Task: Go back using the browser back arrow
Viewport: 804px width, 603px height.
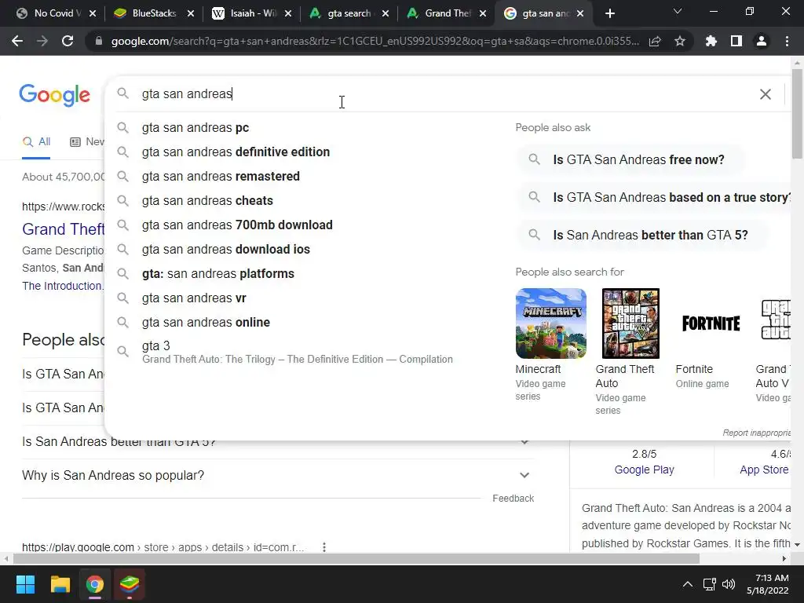Action: [17, 41]
